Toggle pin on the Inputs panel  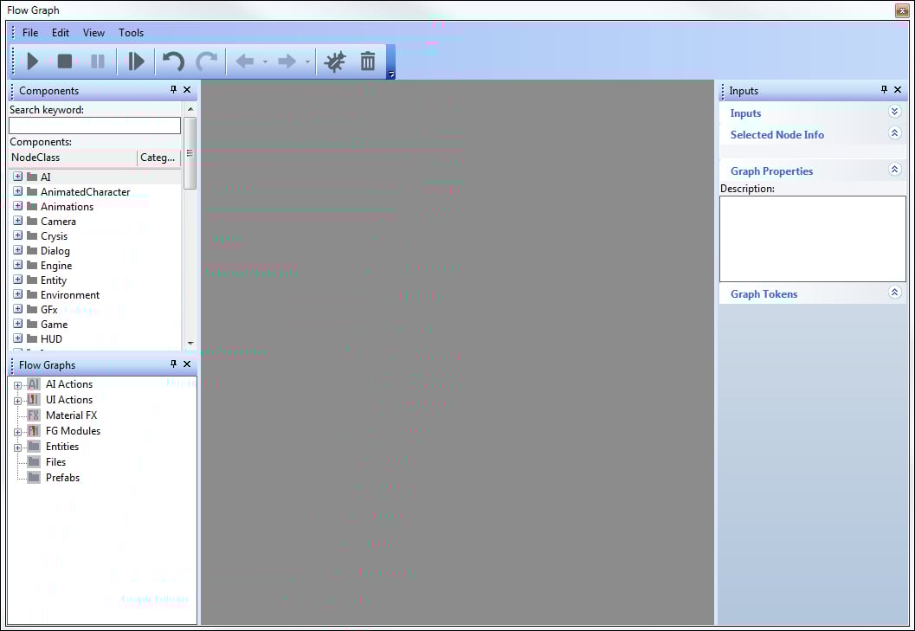point(884,90)
